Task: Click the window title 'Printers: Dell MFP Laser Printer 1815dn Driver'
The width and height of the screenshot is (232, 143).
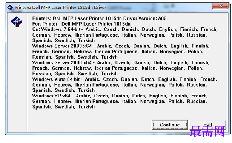Action: 60,8
